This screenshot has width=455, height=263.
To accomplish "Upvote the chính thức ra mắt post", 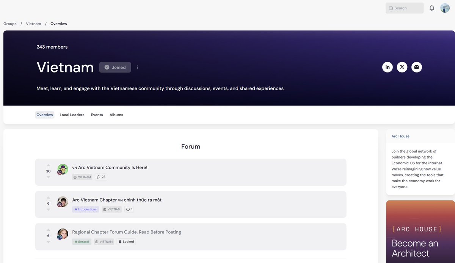I will pyautogui.click(x=48, y=197).
